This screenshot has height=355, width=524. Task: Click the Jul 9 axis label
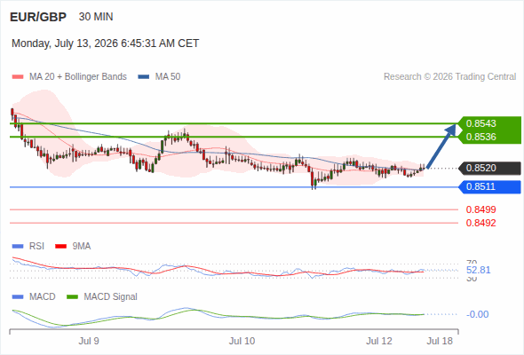pos(89,342)
